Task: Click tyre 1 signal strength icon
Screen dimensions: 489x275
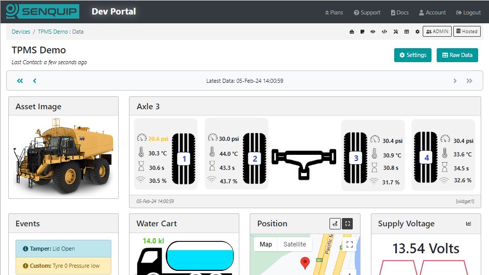Action: coord(141,180)
